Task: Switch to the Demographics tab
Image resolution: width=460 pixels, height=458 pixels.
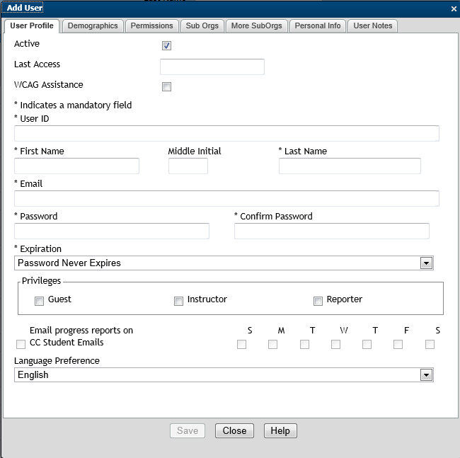Action: (93, 26)
